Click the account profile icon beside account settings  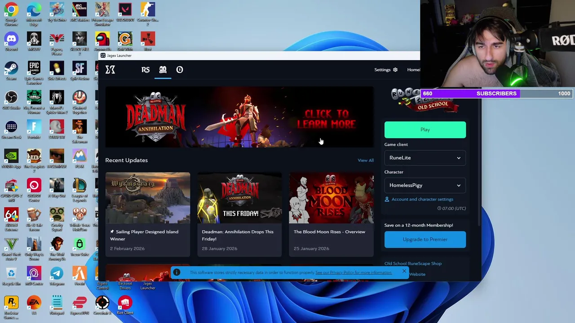coord(387,199)
